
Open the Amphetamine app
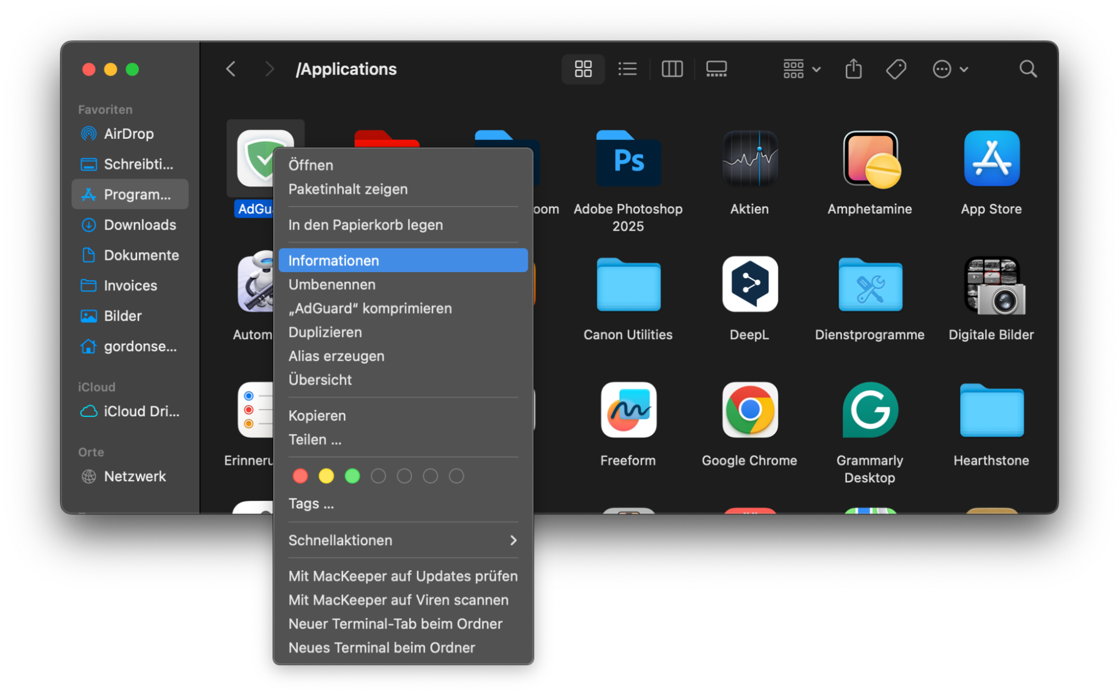click(869, 158)
